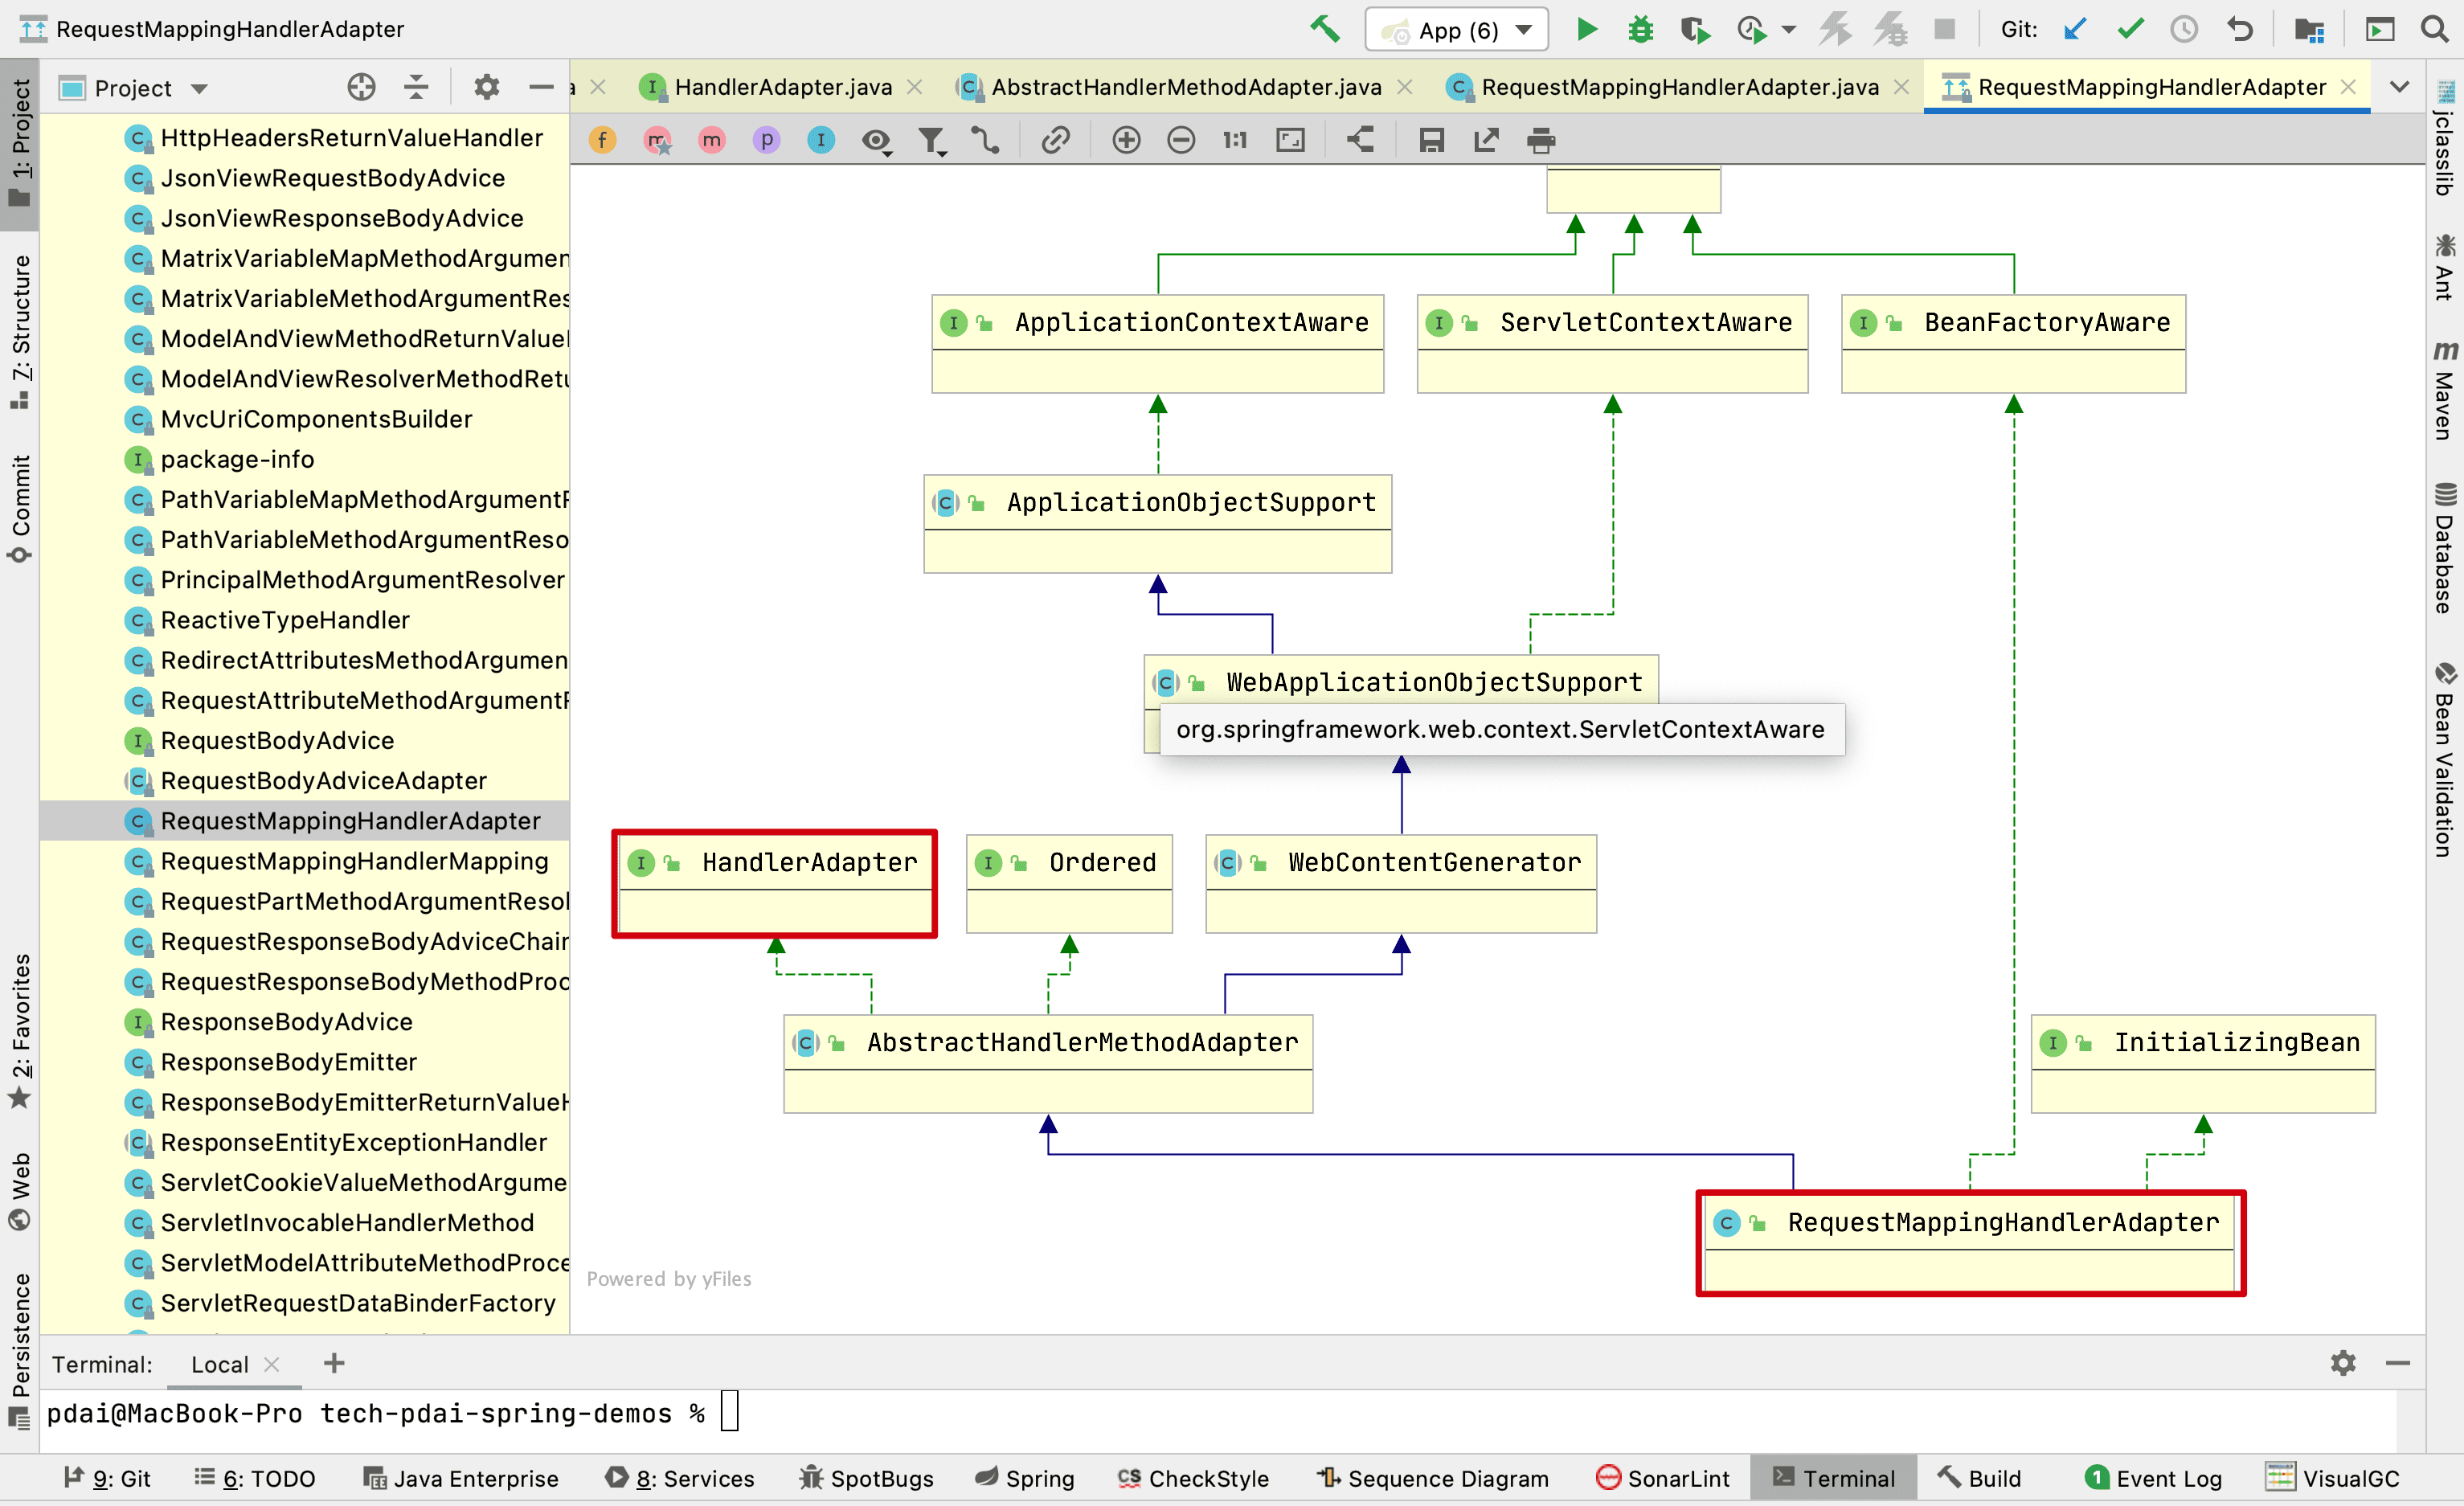Print the diagram using printer icon
The width and height of the screenshot is (2464, 1506).
click(1541, 141)
